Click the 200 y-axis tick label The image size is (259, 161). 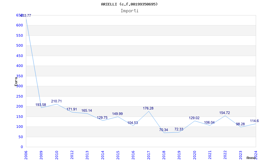(19, 107)
